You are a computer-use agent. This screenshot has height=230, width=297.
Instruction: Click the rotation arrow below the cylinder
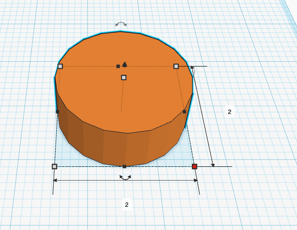125,178
